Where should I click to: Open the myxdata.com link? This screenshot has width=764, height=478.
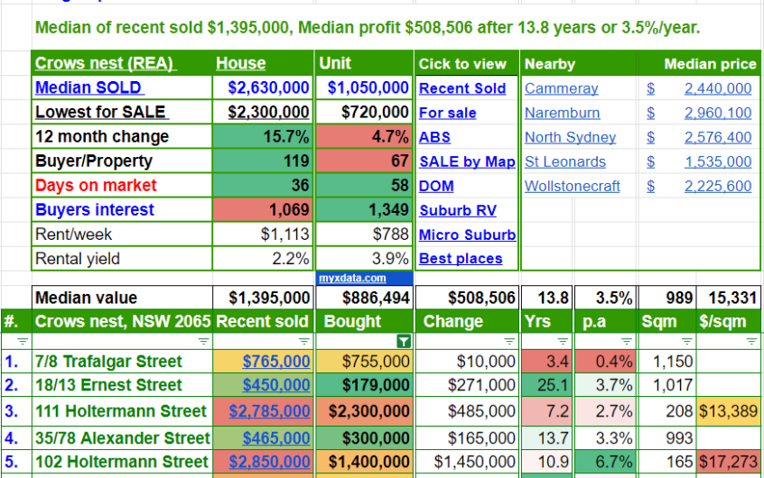point(352,279)
